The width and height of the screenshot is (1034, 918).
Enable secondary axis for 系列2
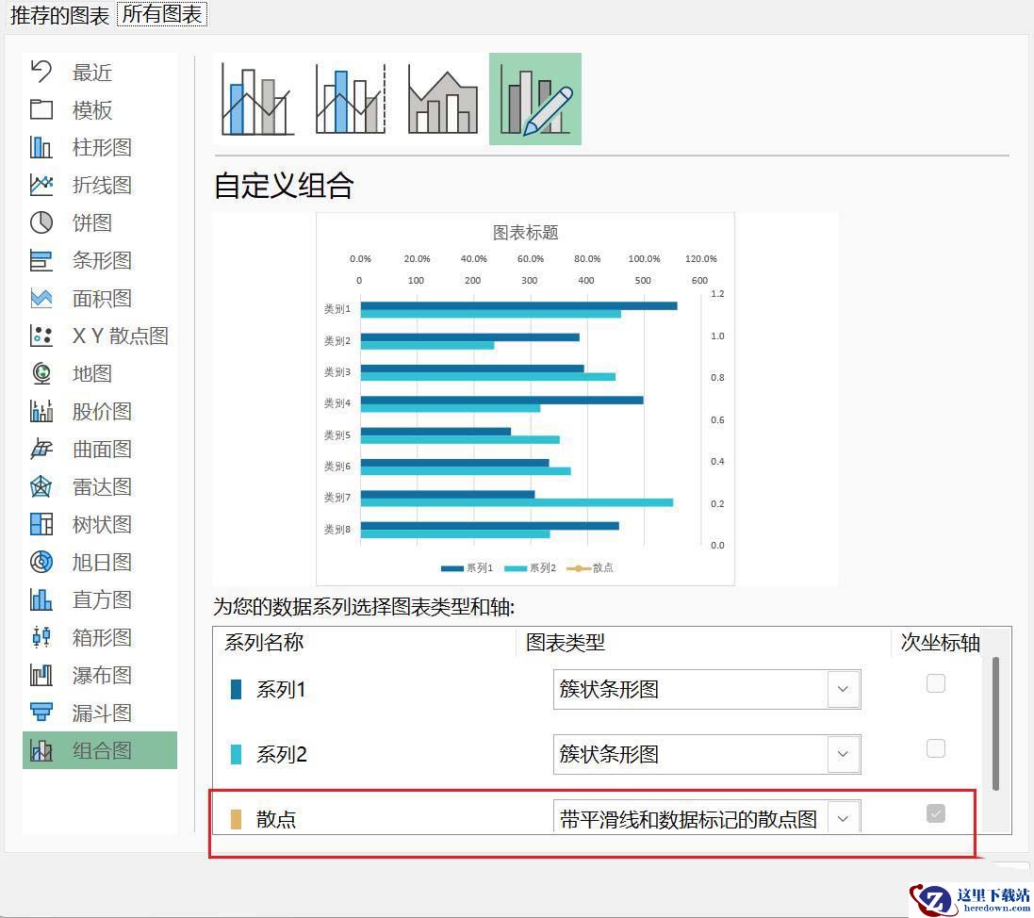point(936,747)
